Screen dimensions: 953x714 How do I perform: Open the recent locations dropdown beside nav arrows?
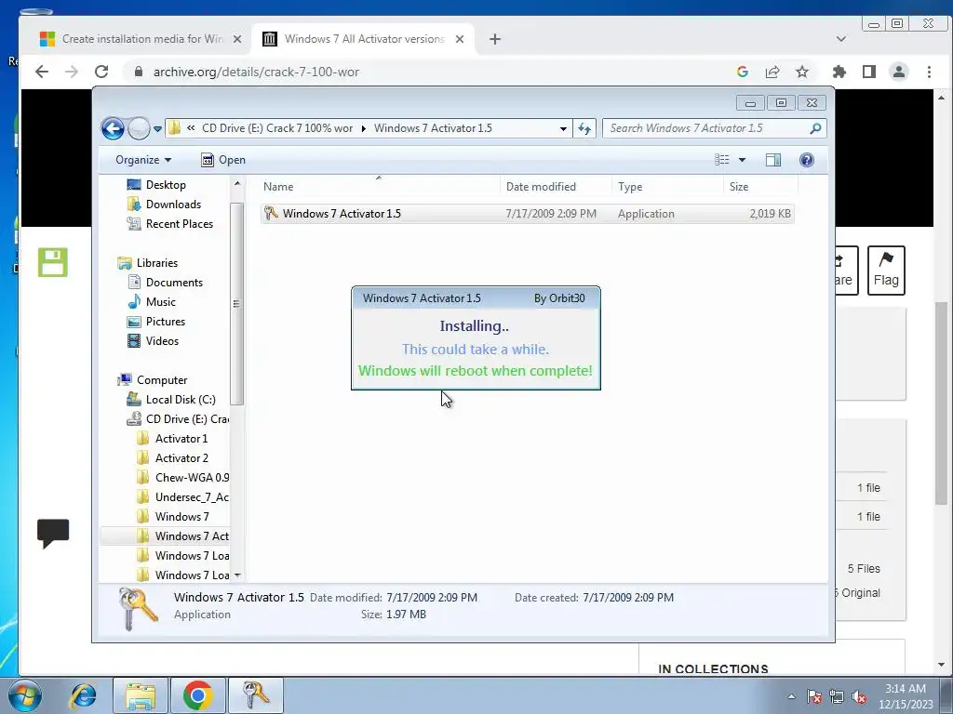157,128
